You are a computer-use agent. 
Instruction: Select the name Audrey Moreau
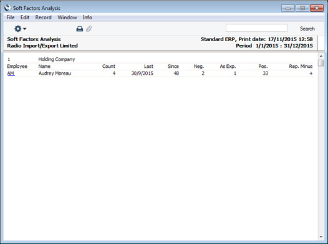coord(55,73)
